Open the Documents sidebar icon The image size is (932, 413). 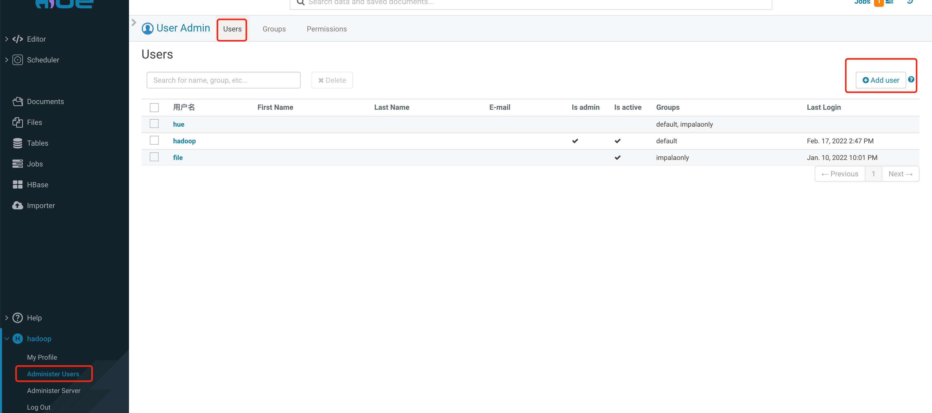click(17, 102)
